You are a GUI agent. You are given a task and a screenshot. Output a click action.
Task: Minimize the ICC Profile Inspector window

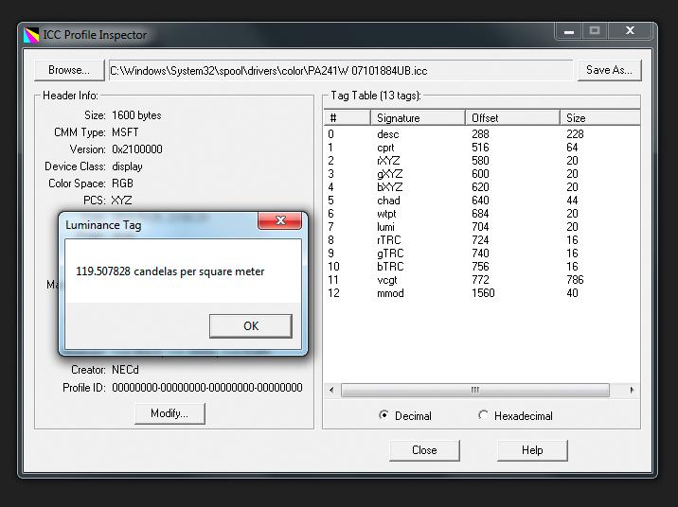coord(569,31)
